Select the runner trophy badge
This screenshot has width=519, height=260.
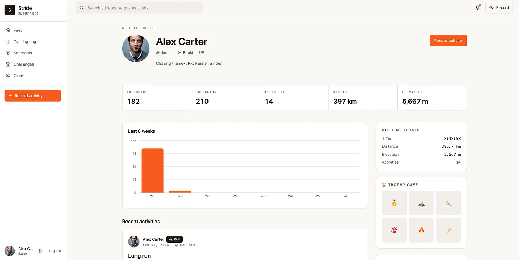(448, 203)
